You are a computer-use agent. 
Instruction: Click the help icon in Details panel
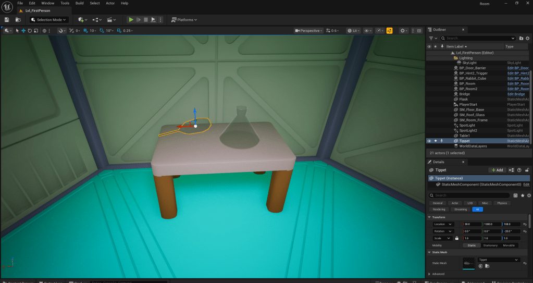coord(519,170)
